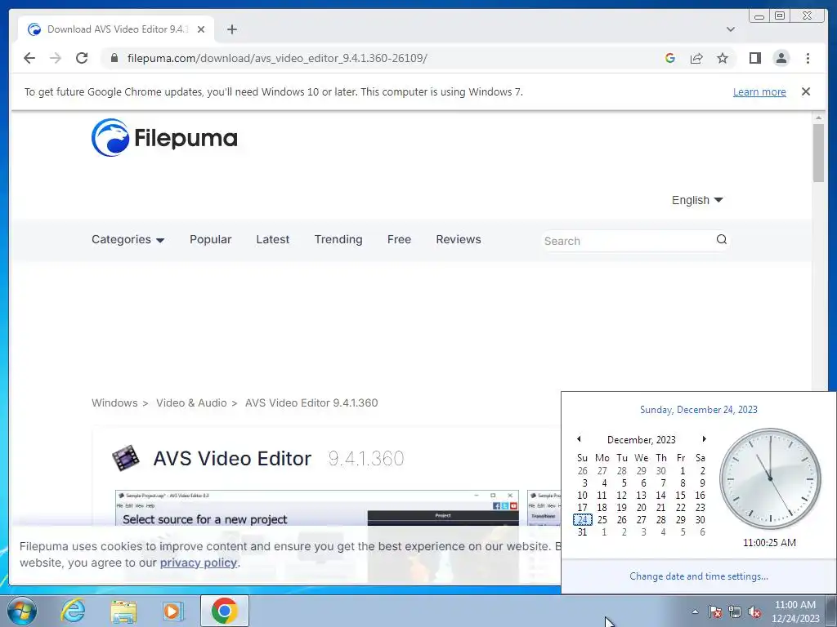
Task: Click the analog clock face
Action: pos(770,478)
